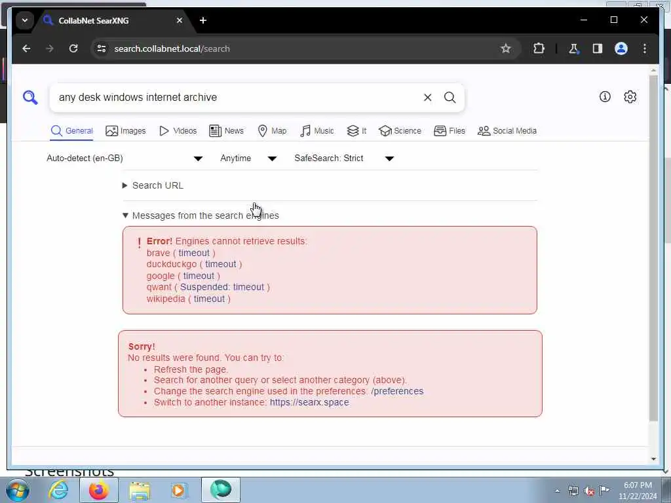Screen dimensions: 671x503
Task: Open the About info icon
Action: 605,97
